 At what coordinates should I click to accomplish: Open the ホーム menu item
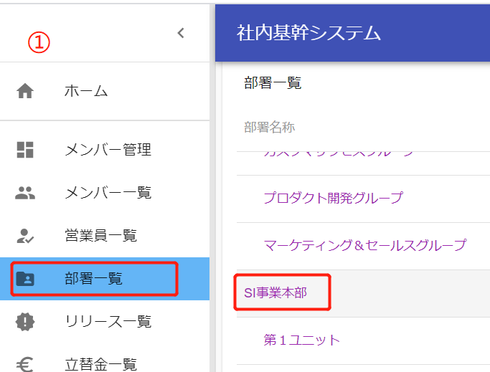[86, 91]
